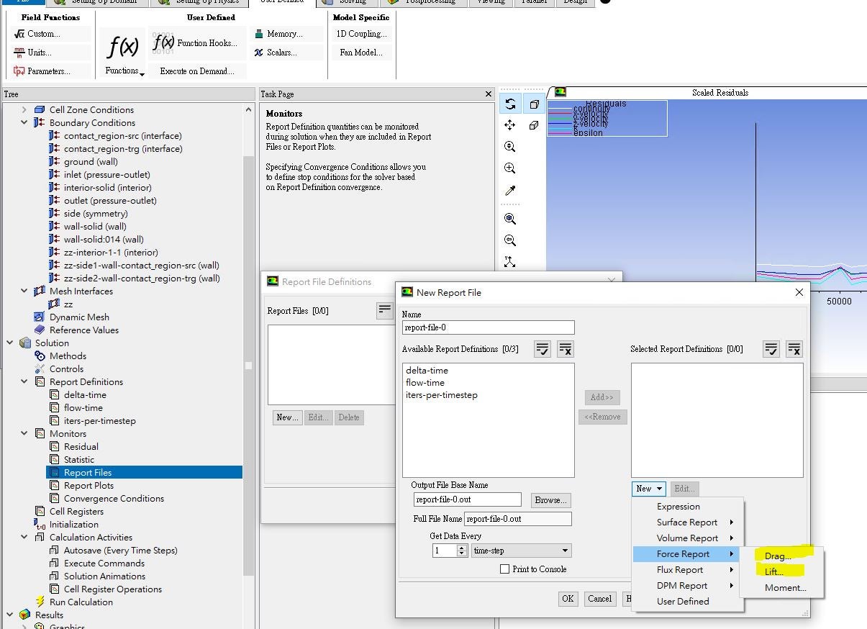This screenshot has width=867, height=629.
Task: Select the pan/translate view tool
Action: pyautogui.click(x=510, y=125)
